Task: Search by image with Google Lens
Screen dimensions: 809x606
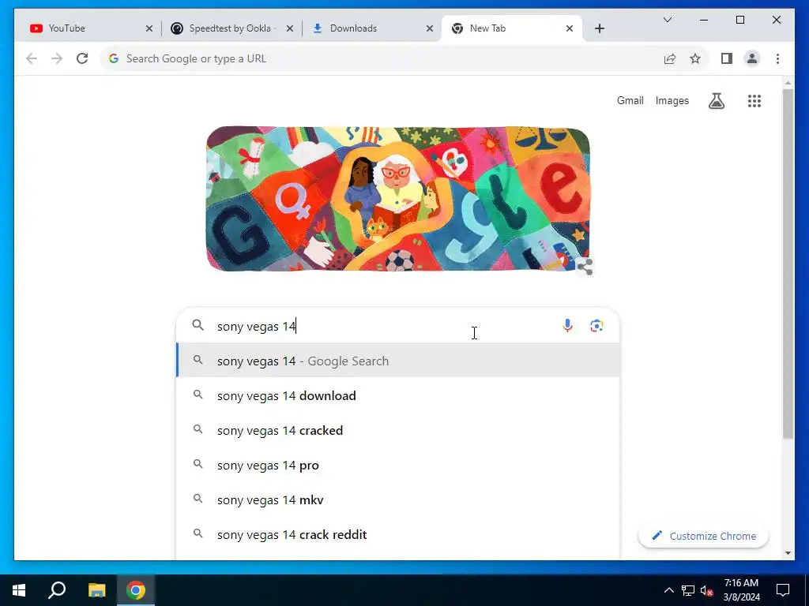Action: (596, 326)
